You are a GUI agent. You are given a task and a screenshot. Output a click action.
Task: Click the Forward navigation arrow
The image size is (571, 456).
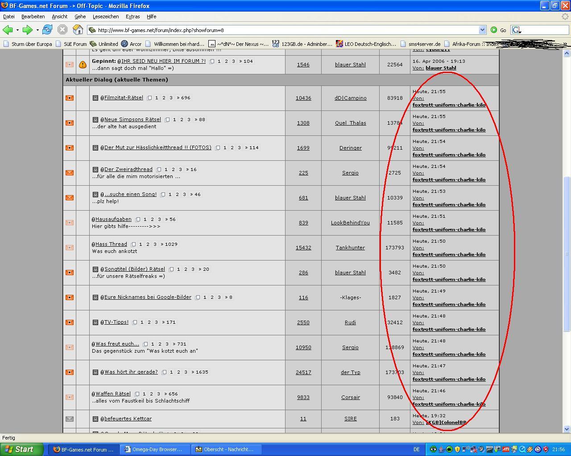pyautogui.click(x=28, y=30)
